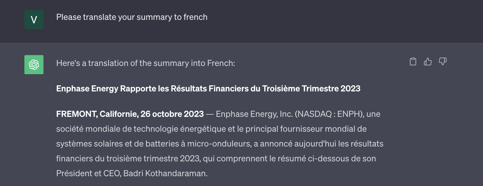This screenshot has height=186, width=483.
Task: Mark the response with thumbs down
Action: (443, 61)
